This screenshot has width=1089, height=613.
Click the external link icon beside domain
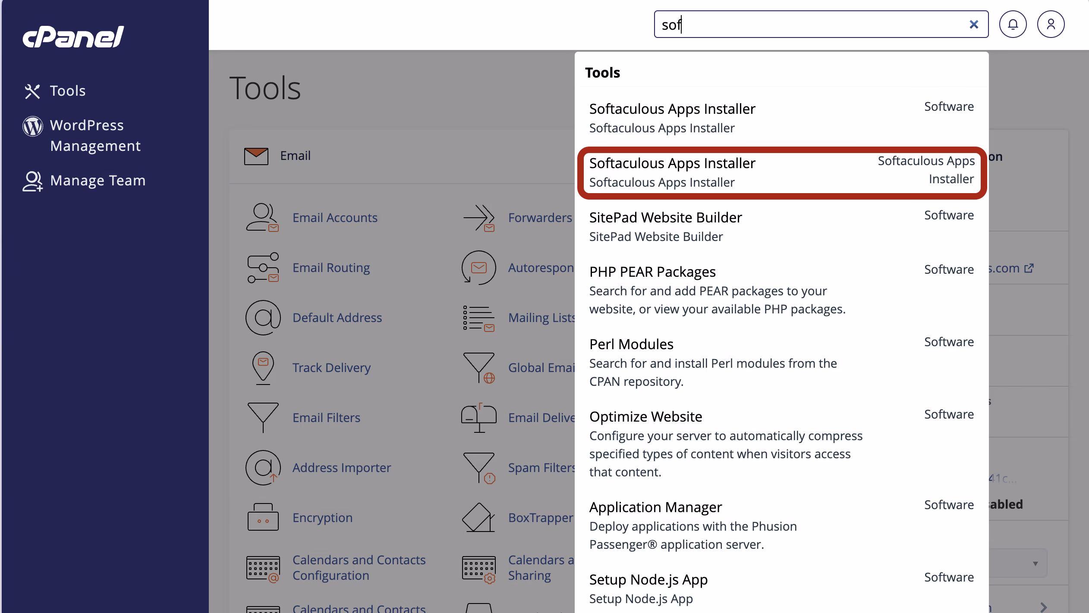click(x=1029, y=268)
